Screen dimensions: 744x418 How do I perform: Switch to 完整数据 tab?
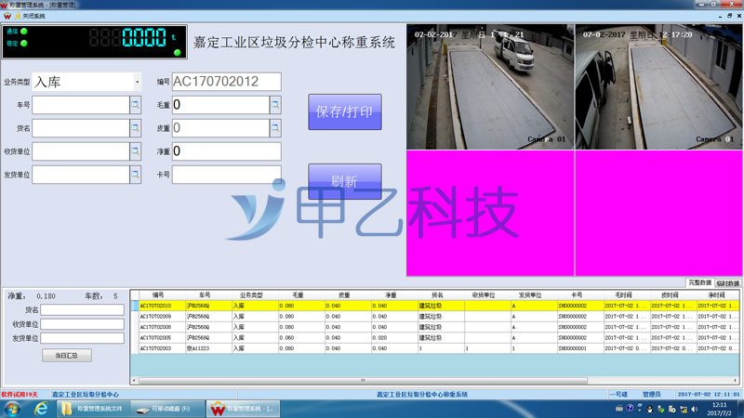click(699, 282)
